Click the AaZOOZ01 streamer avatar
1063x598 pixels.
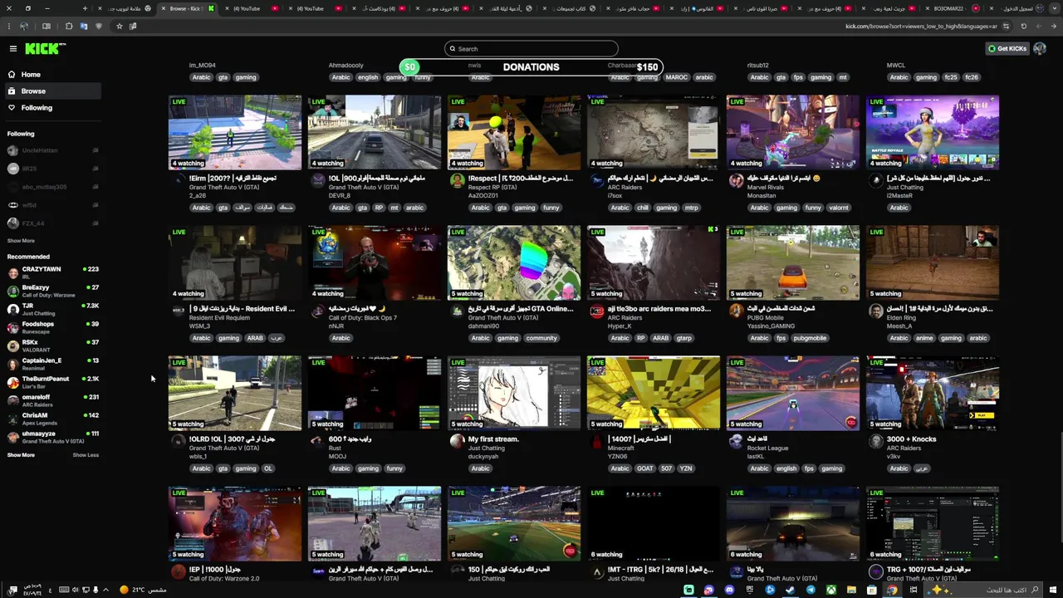click(x=457, y=181)
